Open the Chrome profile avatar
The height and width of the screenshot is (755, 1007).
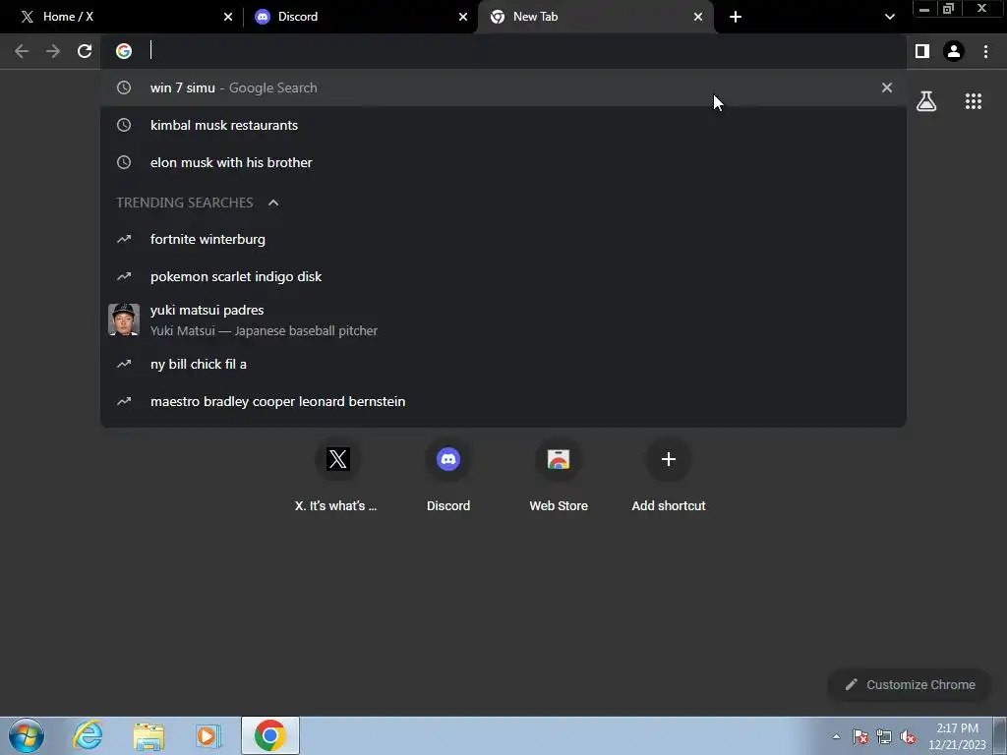954,51
